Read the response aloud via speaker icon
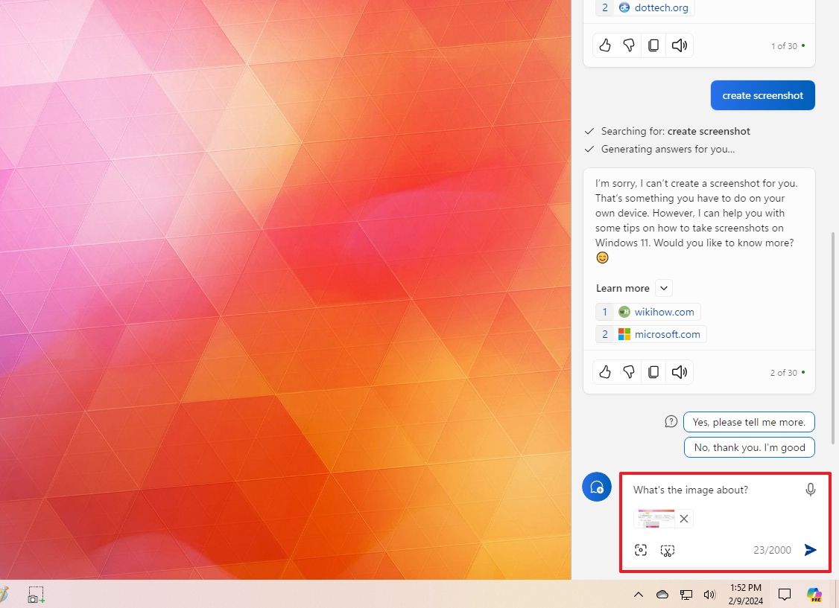 pos(679,371)
